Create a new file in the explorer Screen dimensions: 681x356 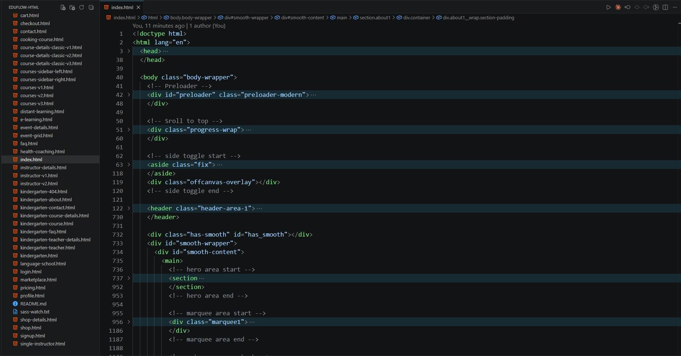(63, 7)
